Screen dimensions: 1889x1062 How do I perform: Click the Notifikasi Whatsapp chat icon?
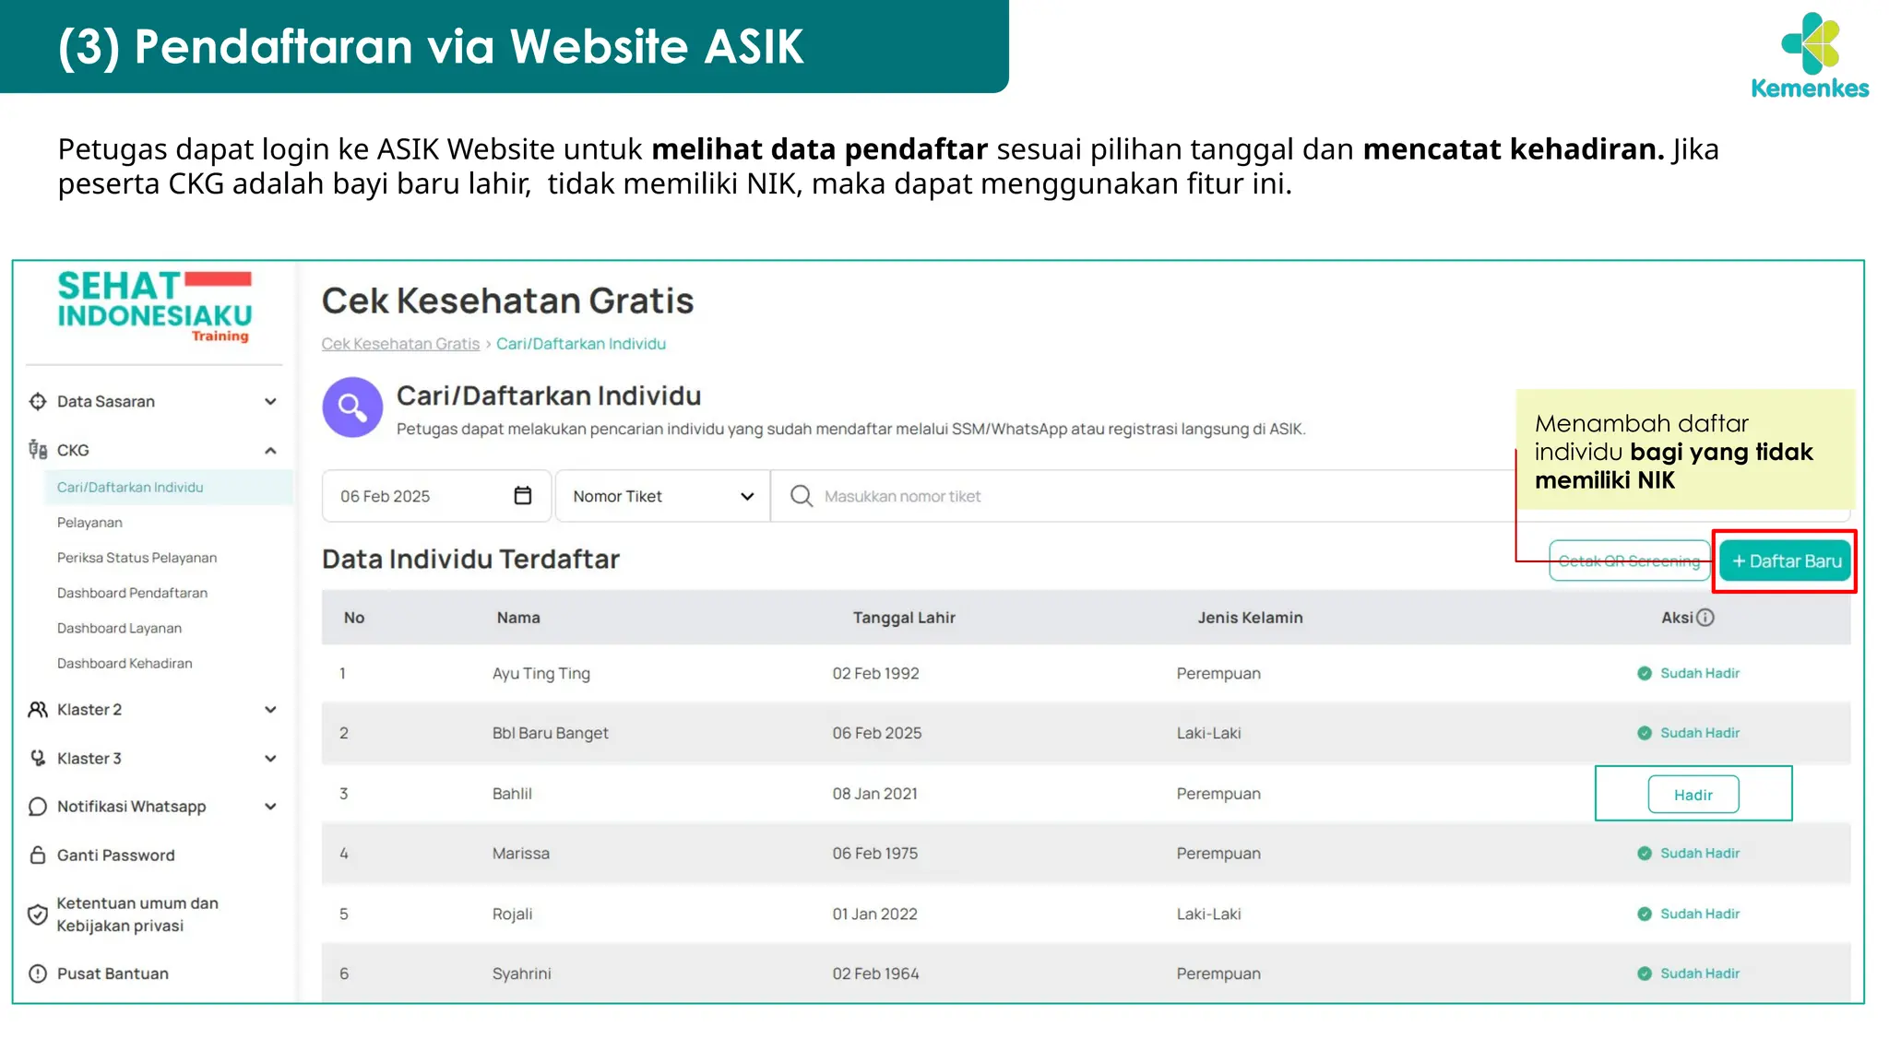pyautogui.click(x=38, y=807)
